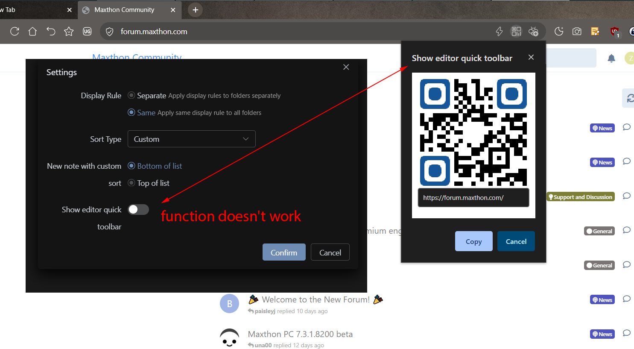The height and width of the screenshot is (349, 634).
Task: Click the forum refresh icon on right edge
Action: [629, 98]
